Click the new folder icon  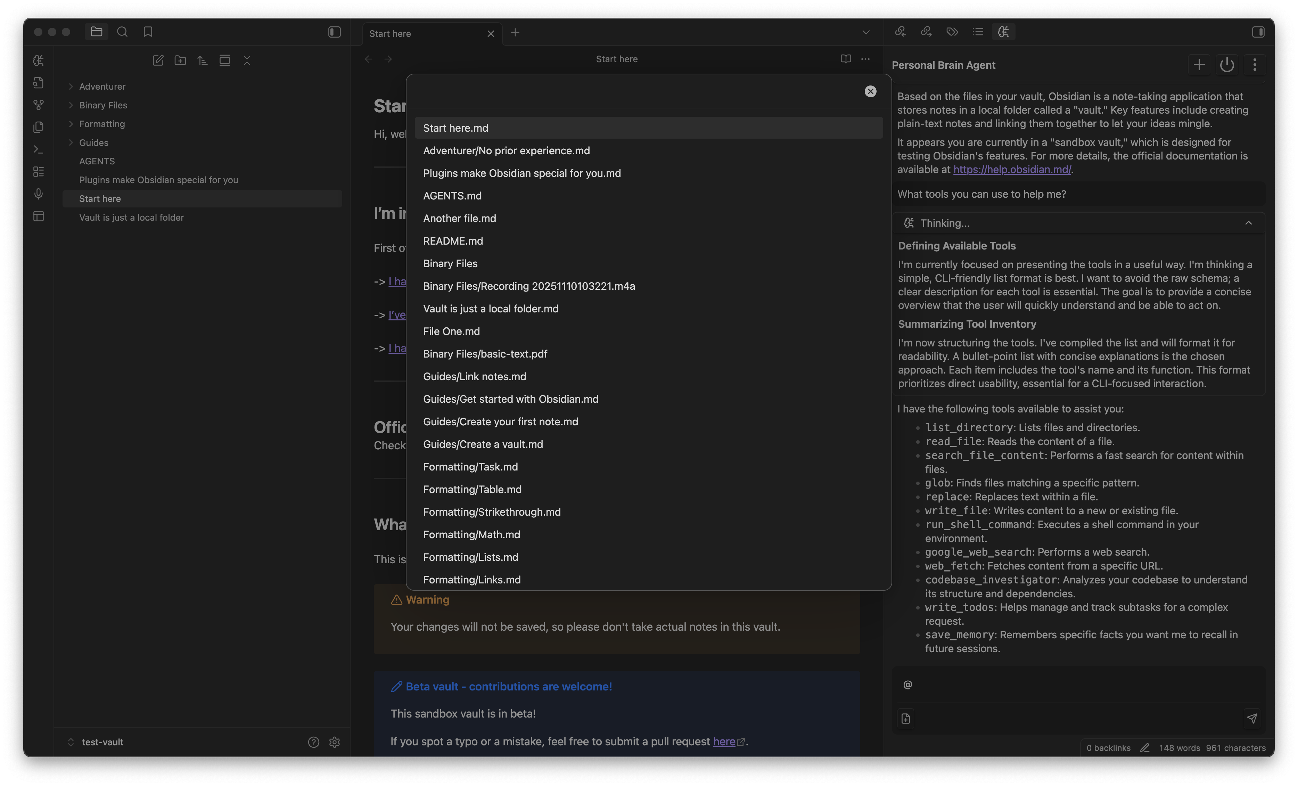tap(180, 60)
